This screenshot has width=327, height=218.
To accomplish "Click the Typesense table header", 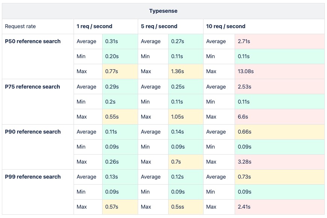I will pyautogui.click(x=163, y=11).
